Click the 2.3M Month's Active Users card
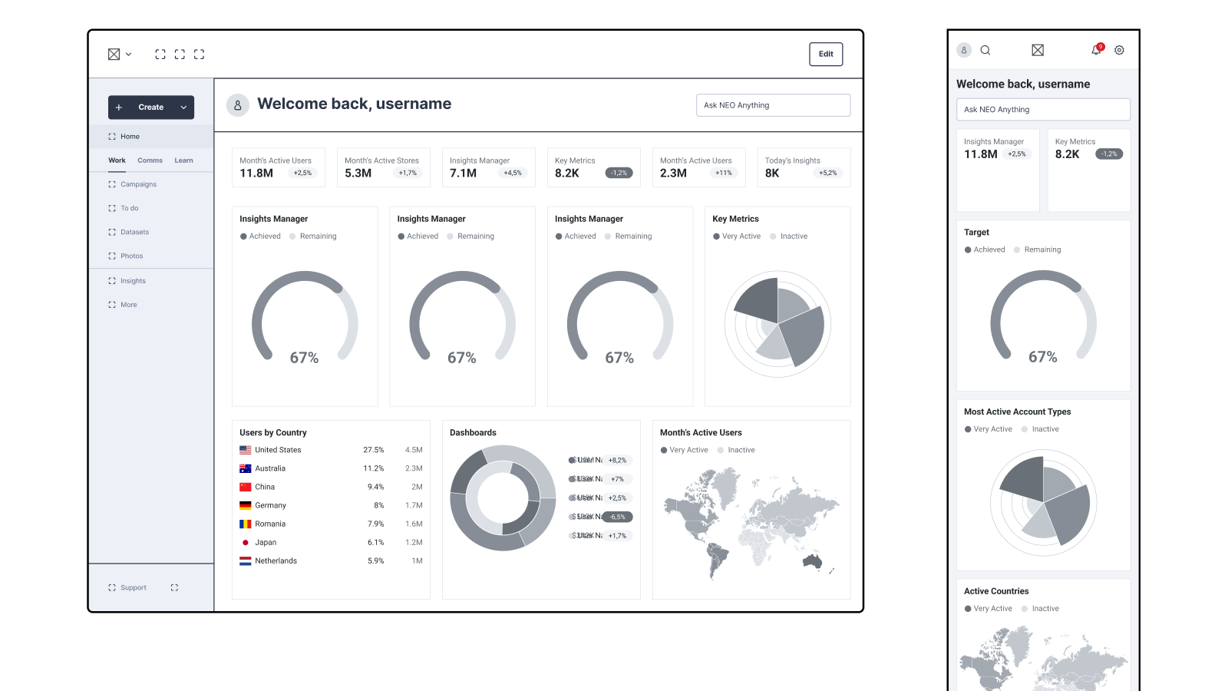Screen dimensions: 1228x691 699,167
